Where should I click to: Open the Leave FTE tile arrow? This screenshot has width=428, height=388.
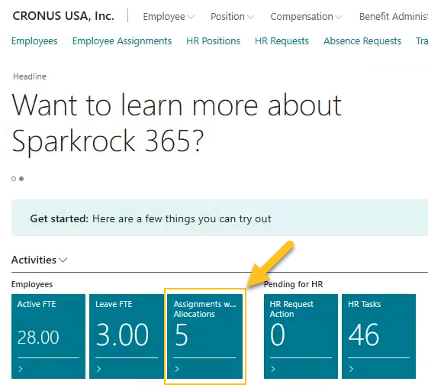[99, 369]
